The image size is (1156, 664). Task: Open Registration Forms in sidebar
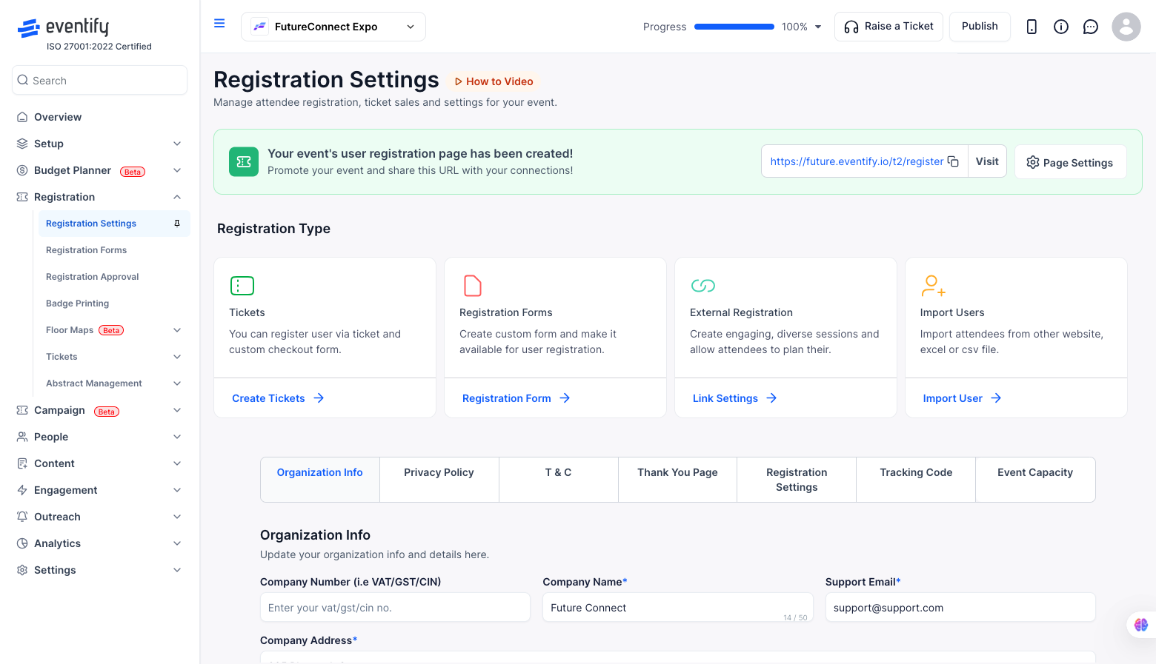(x=86, y=250)
